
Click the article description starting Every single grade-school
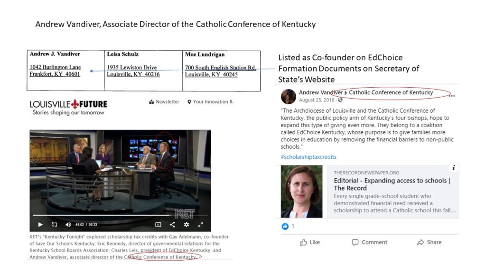coord(395,203)
